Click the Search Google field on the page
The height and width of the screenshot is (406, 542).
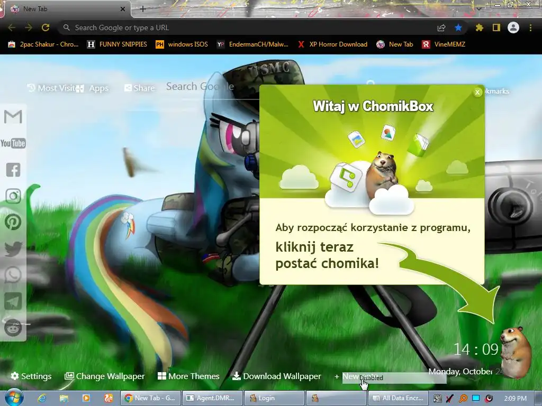coord(212,87)
